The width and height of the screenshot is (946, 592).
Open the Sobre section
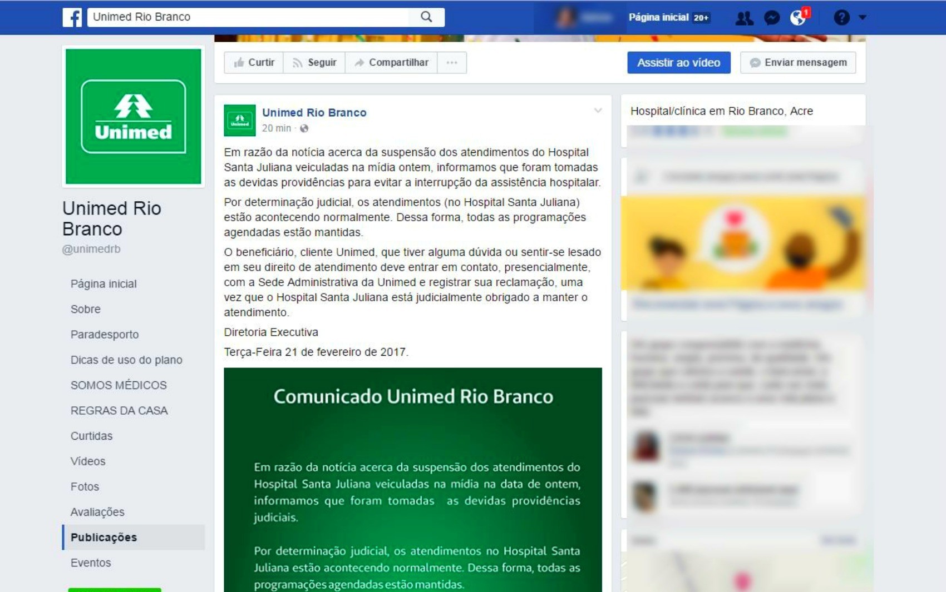tap(86, 309)
